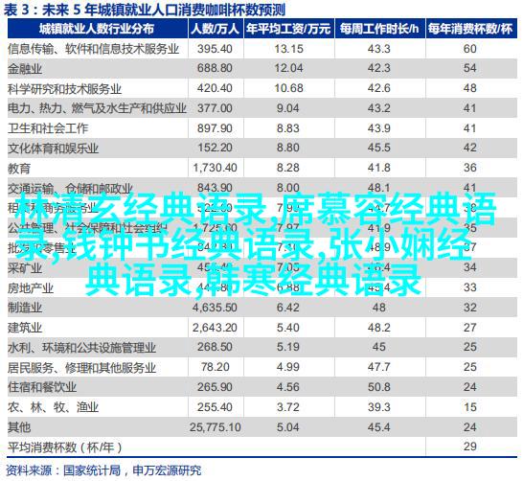Select the 农、林、牧、渔业 row label
The image size is (523, 481).
click(x=54, y=407)
